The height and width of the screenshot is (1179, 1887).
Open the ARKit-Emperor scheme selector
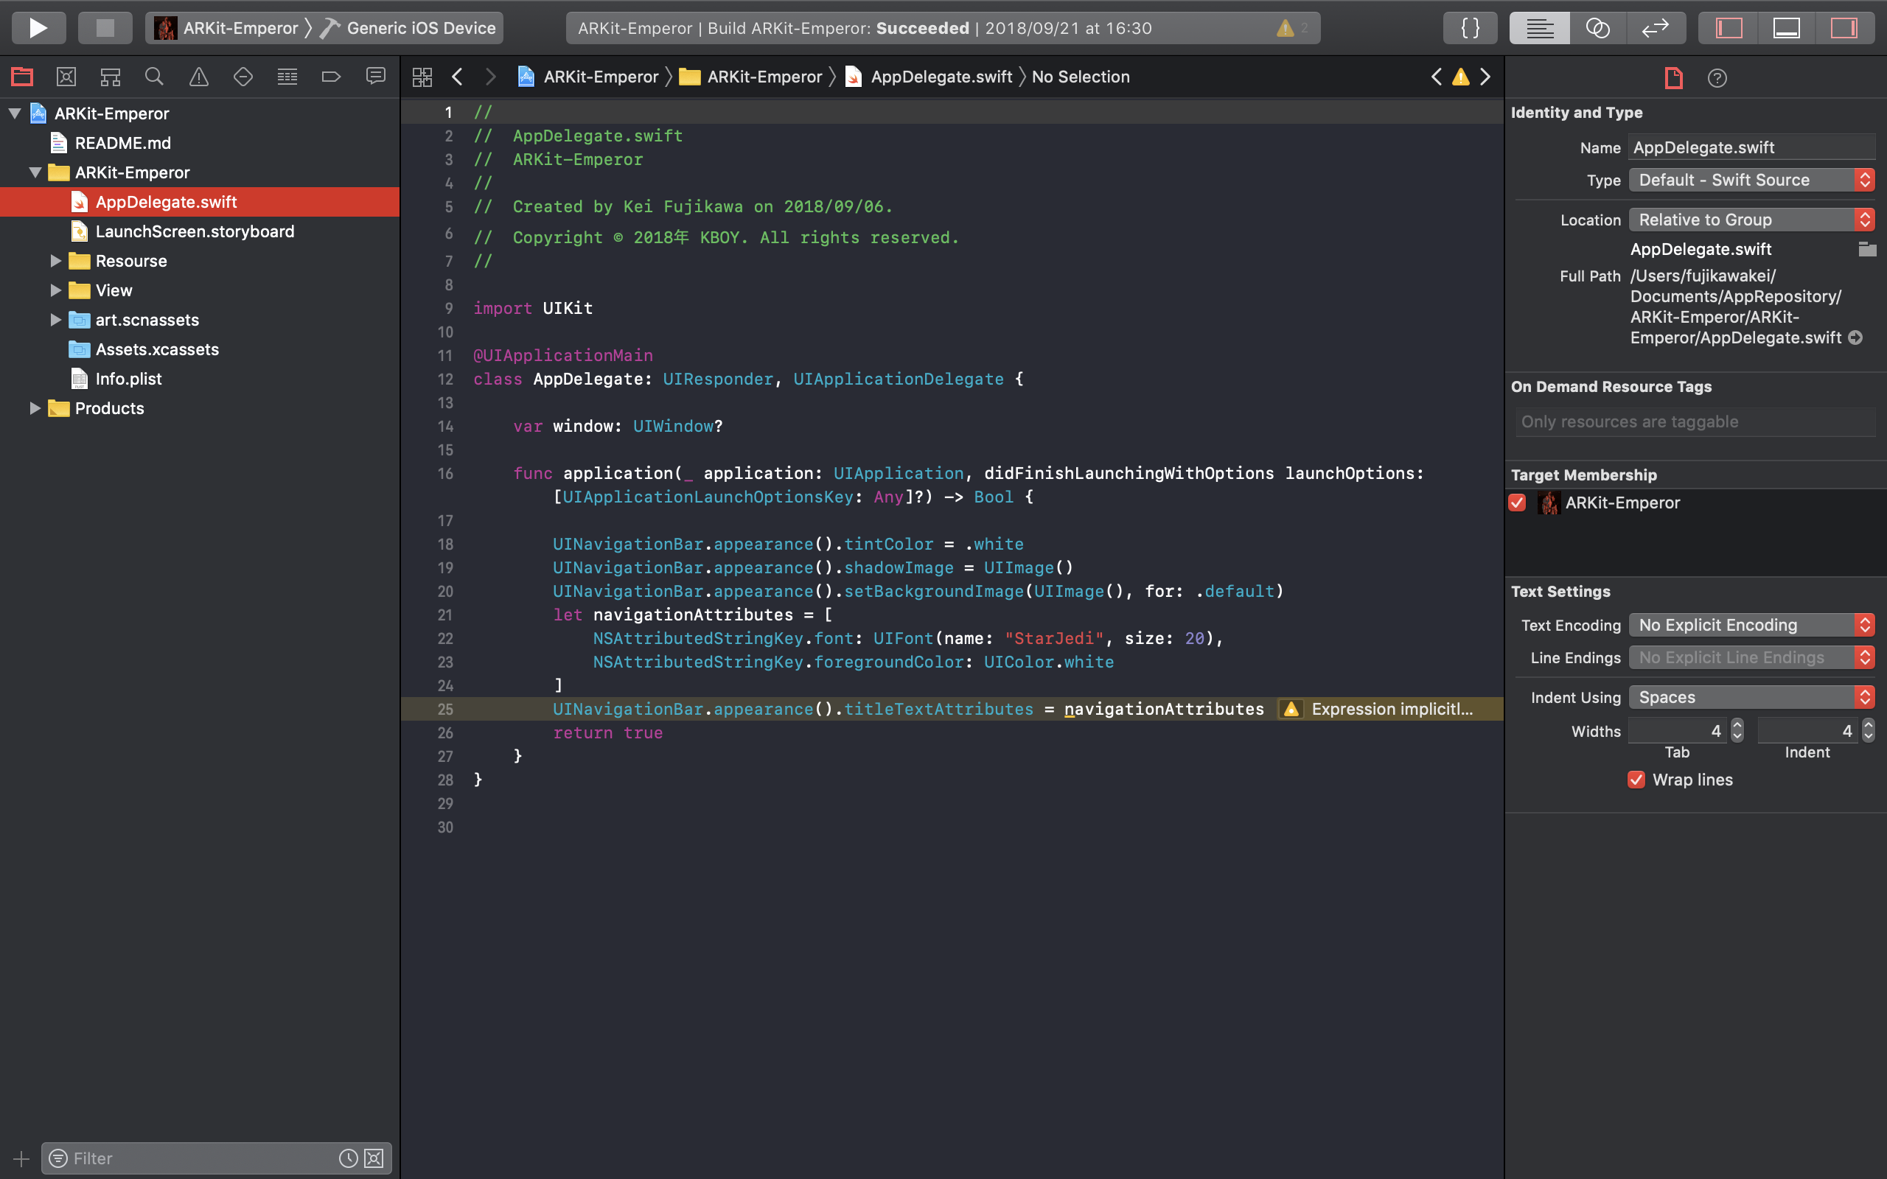pyautogui.click(x=226, y=28)
